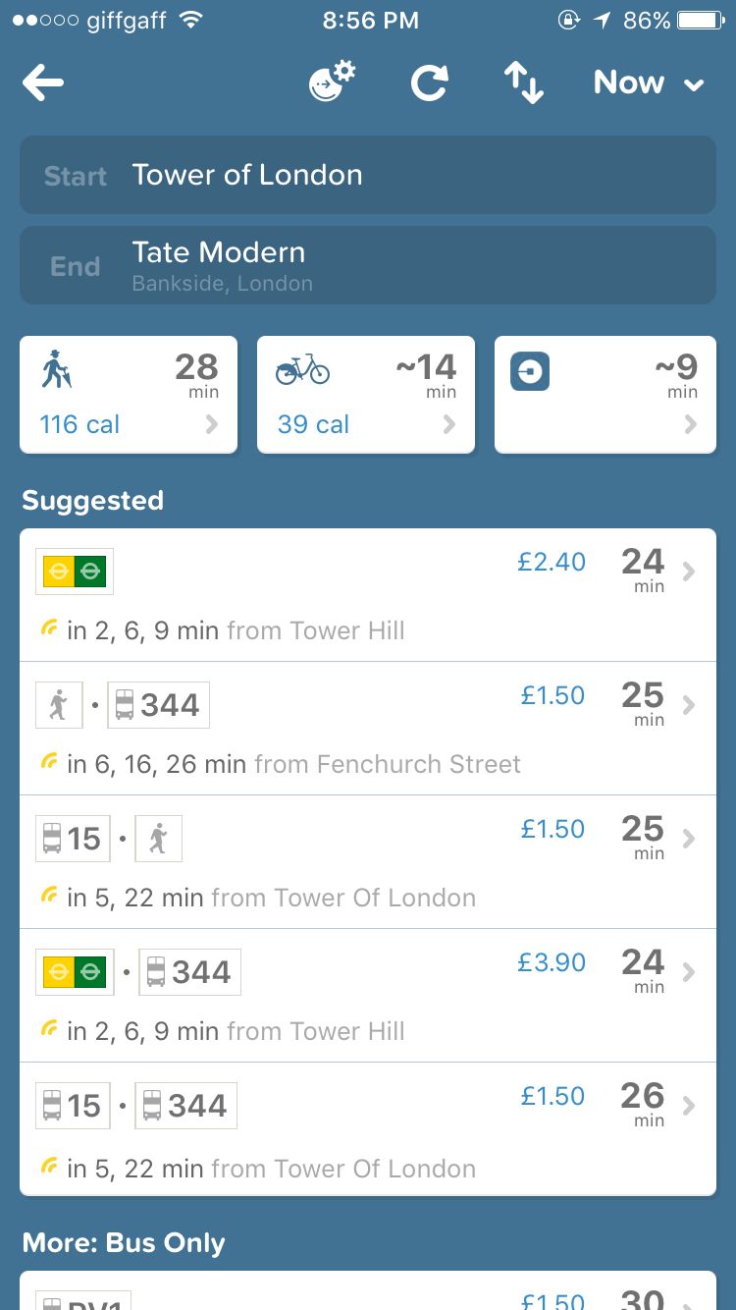Expand the £3.90 tube and 344 route
Image resolution: width=736 pixels, height=1310 pixels.
click(x=368, y=996)
